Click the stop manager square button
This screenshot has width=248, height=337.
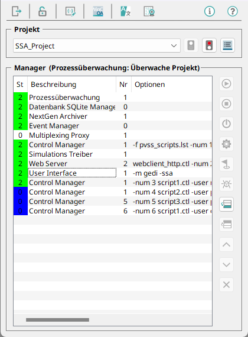[x=226, y=103]
